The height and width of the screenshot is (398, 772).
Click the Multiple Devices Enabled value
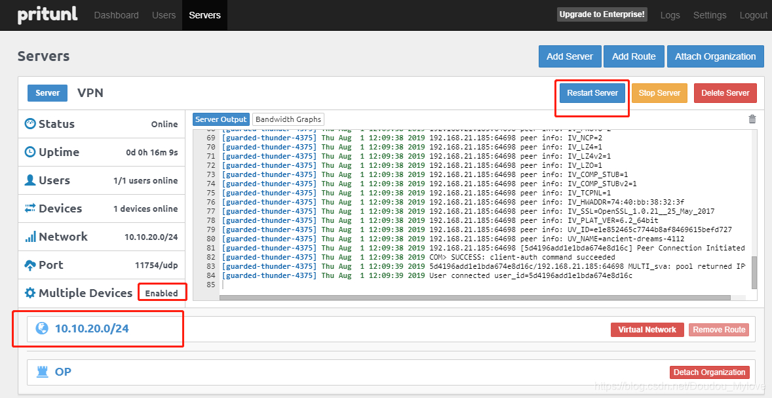(x=161, y=293)
